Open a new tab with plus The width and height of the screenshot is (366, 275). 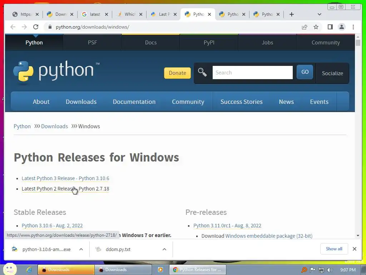pos(292,14)
